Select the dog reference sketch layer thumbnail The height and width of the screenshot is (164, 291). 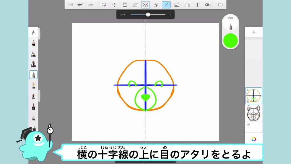click(254, 113)
